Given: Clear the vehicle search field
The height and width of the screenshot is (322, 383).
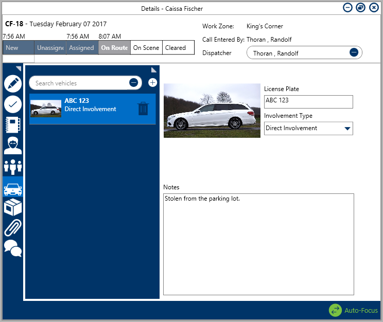Looking at the screenshot, I should click(133, 83).
